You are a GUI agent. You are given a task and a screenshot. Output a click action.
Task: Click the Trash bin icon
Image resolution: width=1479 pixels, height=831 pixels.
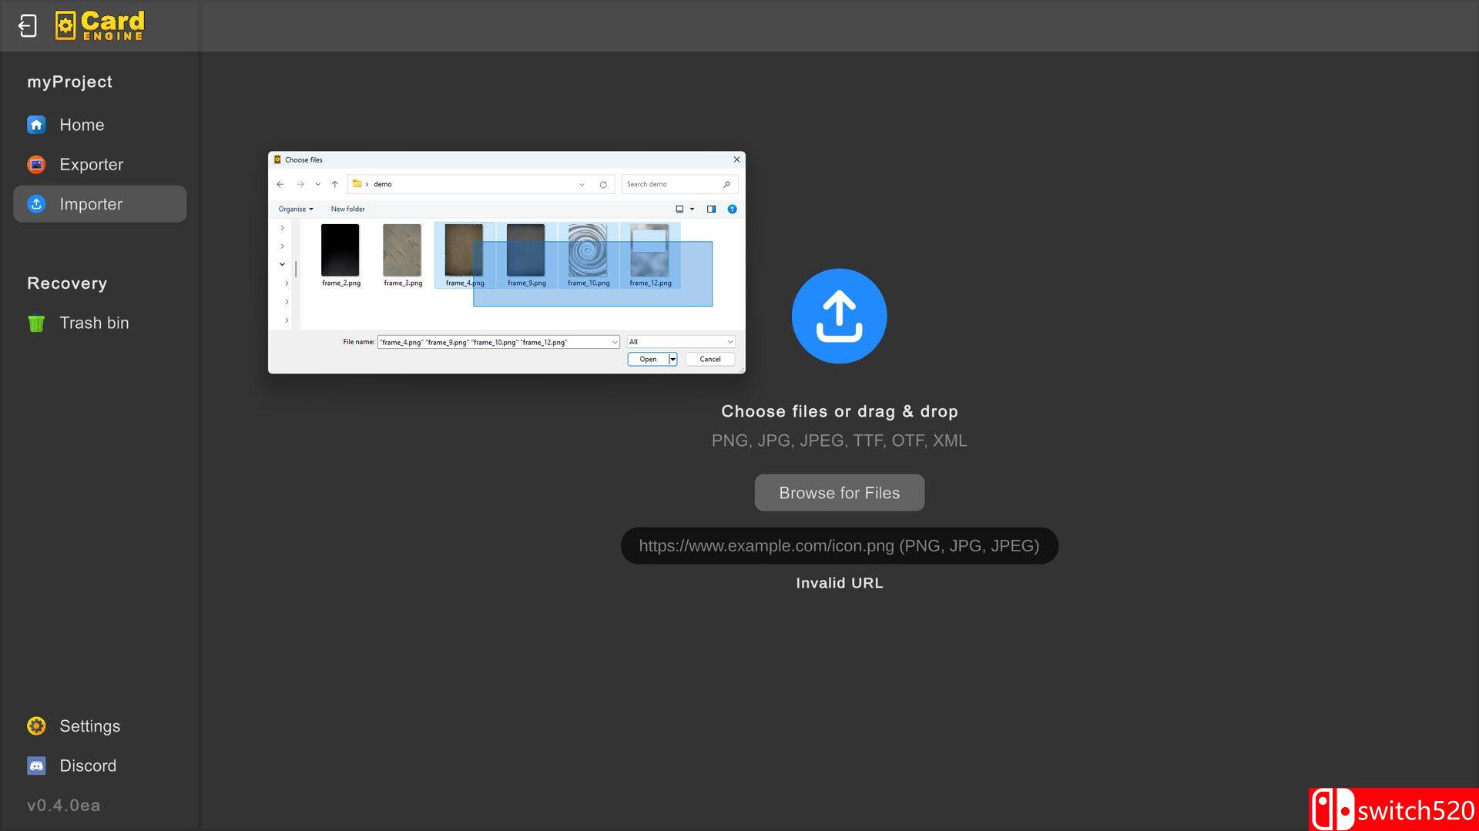tap(36, 323)
